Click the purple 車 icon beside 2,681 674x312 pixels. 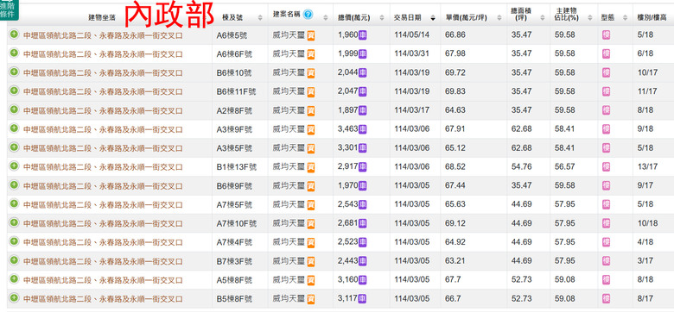[x=362, y=223]
